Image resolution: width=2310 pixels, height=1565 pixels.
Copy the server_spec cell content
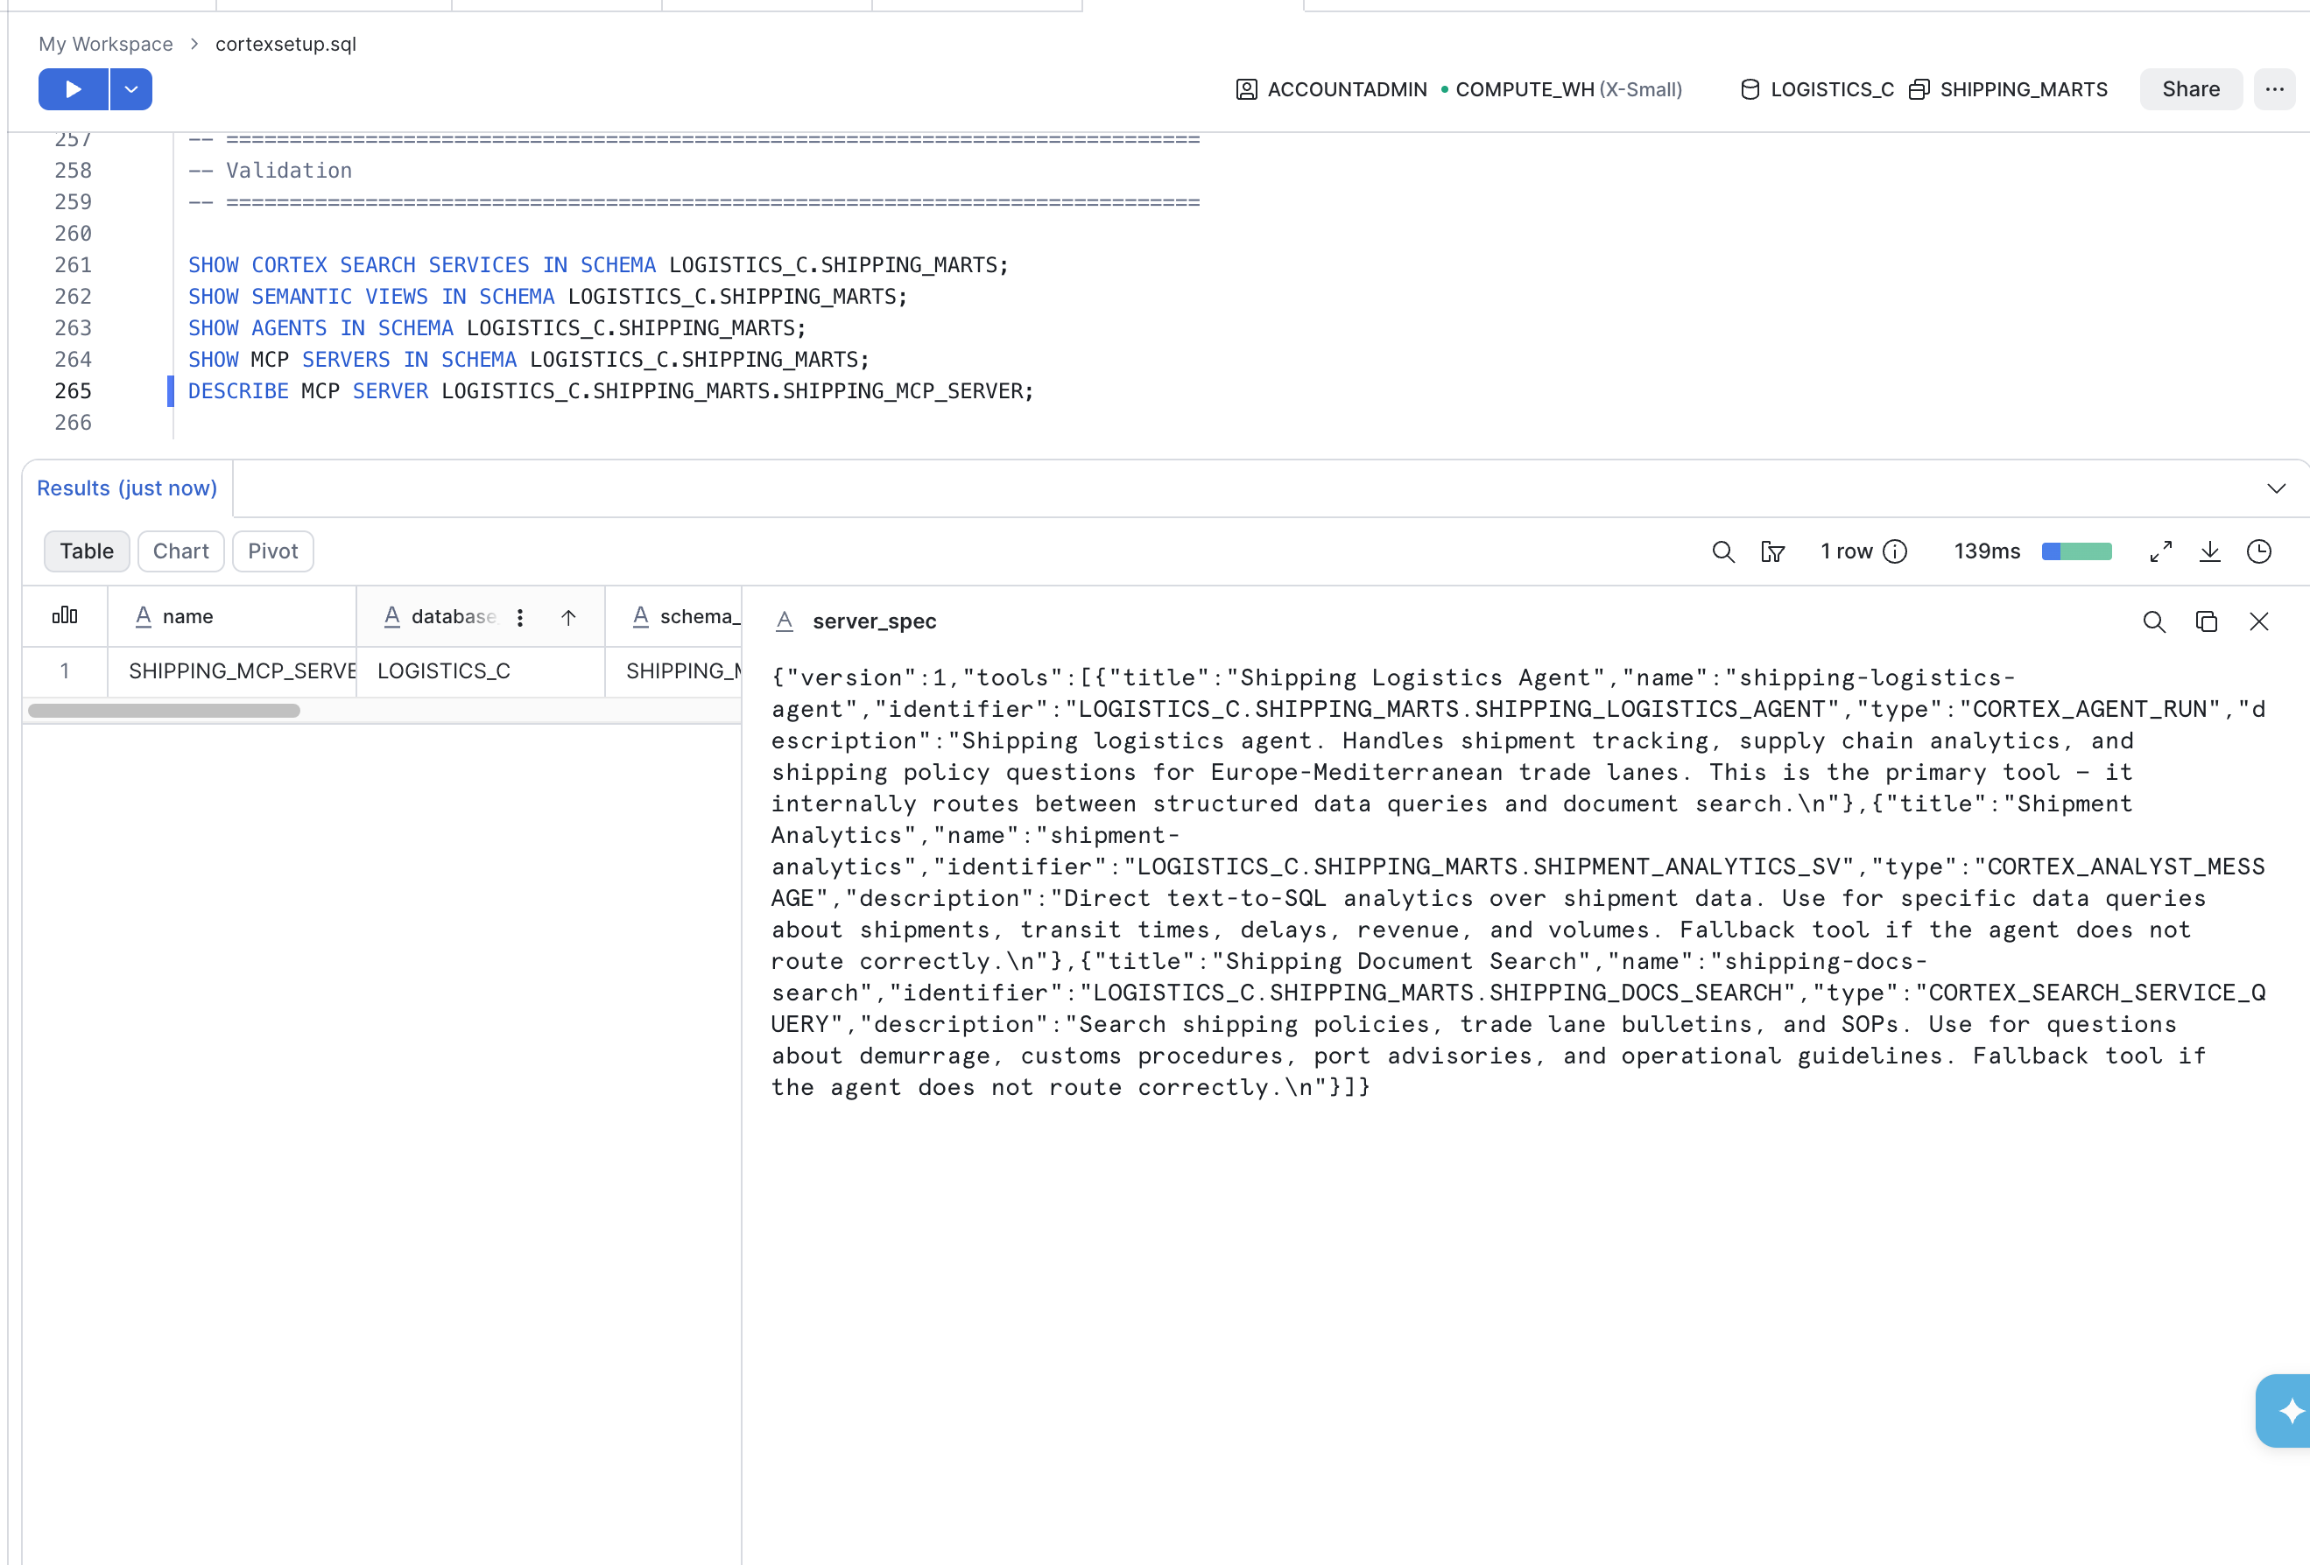point(2206,621)
